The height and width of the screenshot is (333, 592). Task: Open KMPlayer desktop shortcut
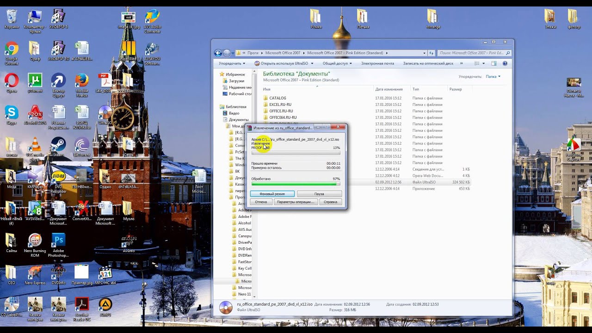tap(35, 179)
